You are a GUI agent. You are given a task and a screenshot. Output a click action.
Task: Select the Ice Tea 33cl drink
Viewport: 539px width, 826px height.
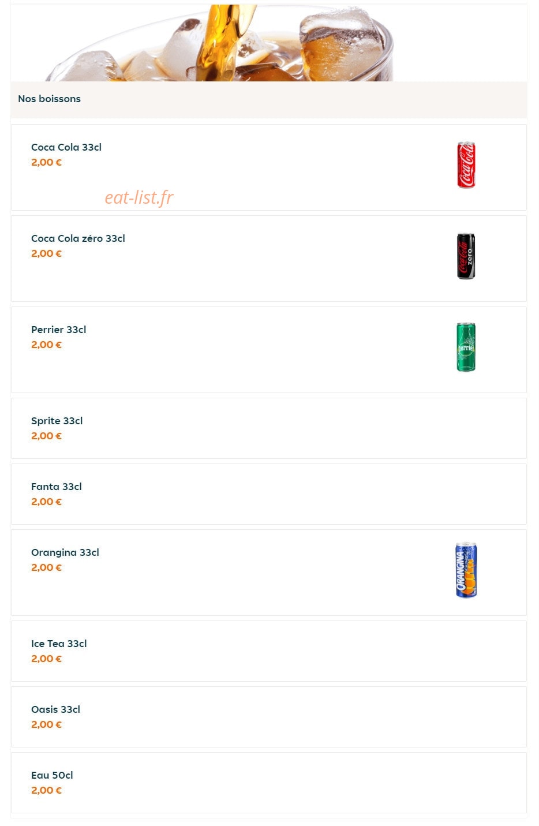pos(269,651)
